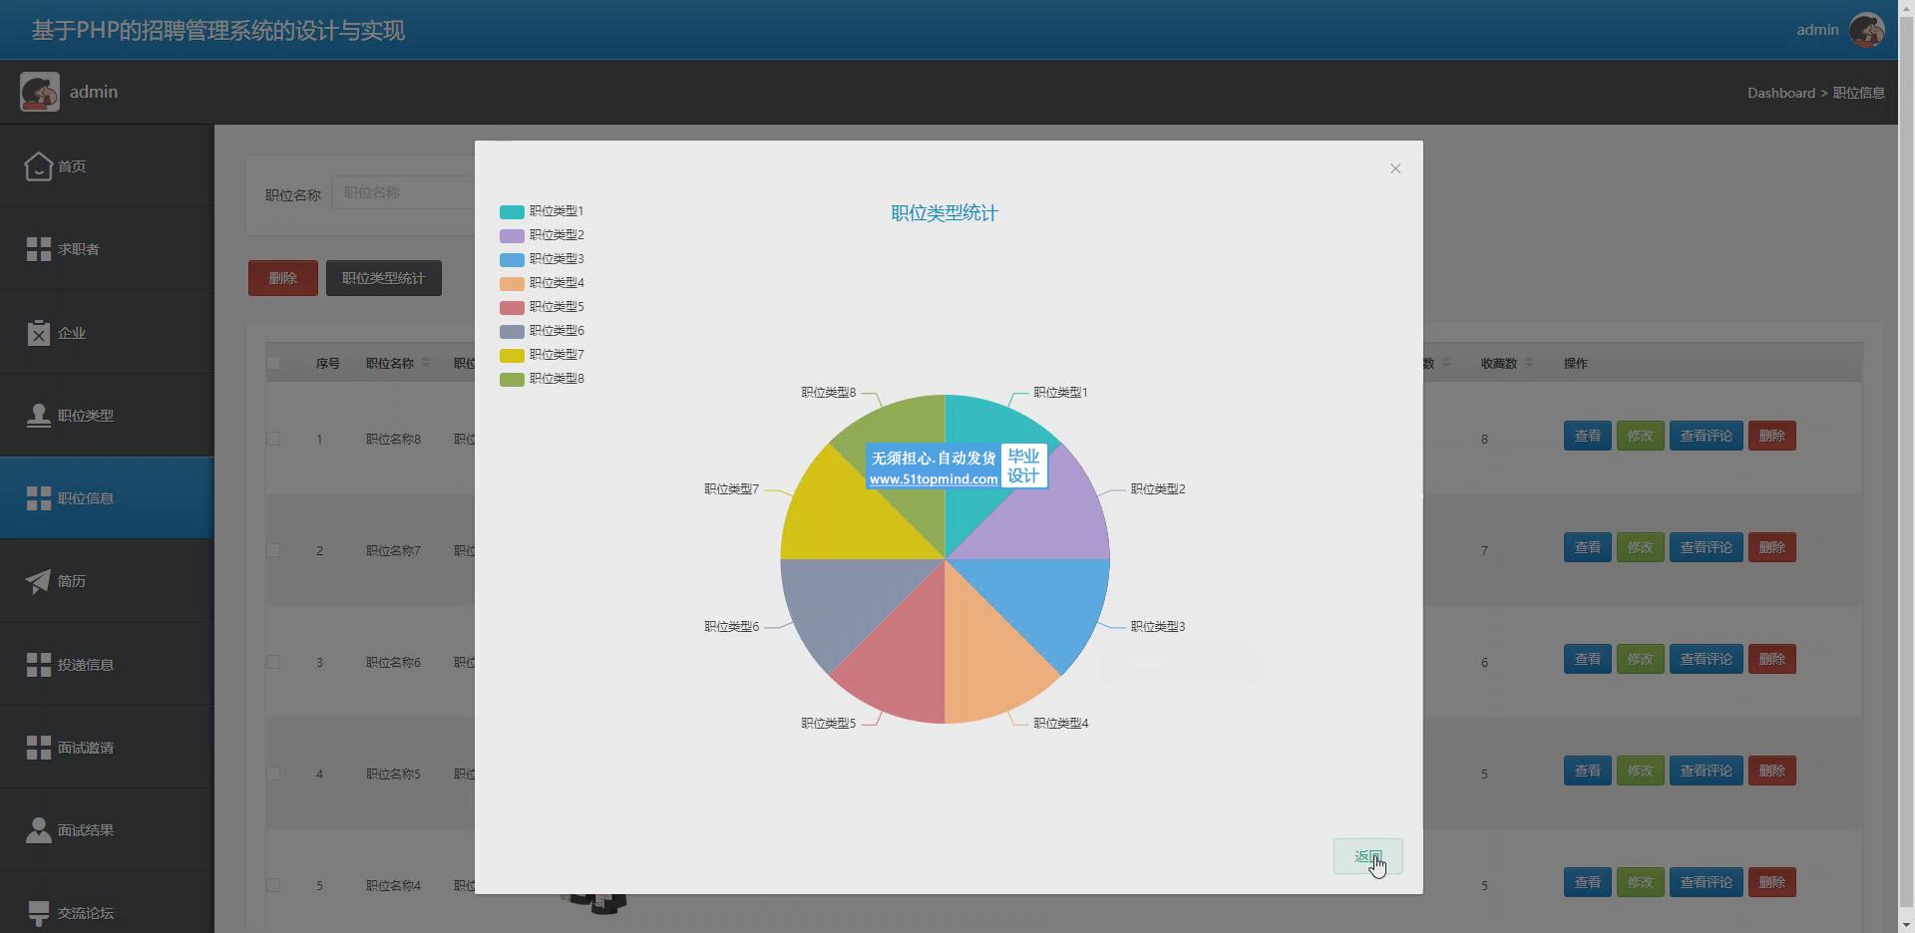Click the 投递信息 grid icon in sidebar
The height and width of the screenshot is (933, 1915).
[x=38, y=665]
